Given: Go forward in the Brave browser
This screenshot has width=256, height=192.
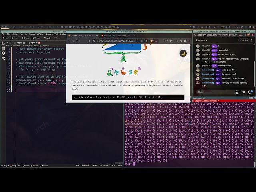Looking at the screenshot, I should point(73,41).
